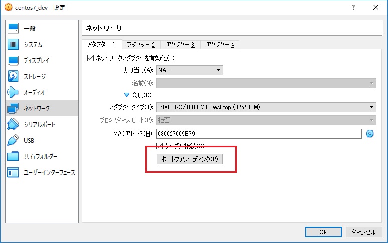Click the ポートフォワーディング button

[x=189, y=159]
